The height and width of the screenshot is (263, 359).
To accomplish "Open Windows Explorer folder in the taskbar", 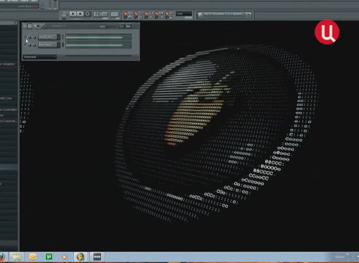I will (x=17, y=257).
